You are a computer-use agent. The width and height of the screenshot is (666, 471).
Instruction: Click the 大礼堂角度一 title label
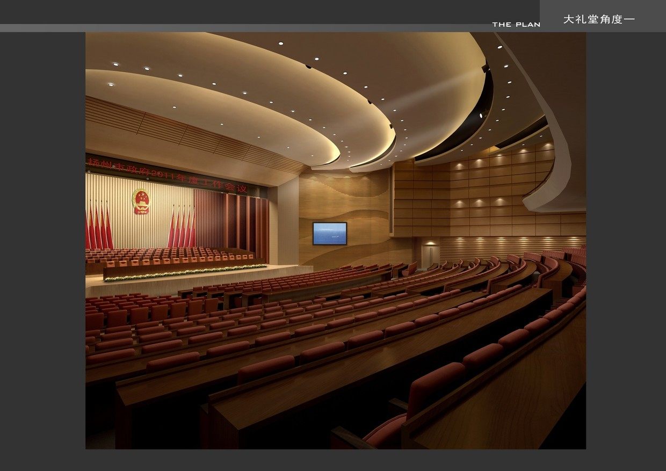[x=598, y=19]
